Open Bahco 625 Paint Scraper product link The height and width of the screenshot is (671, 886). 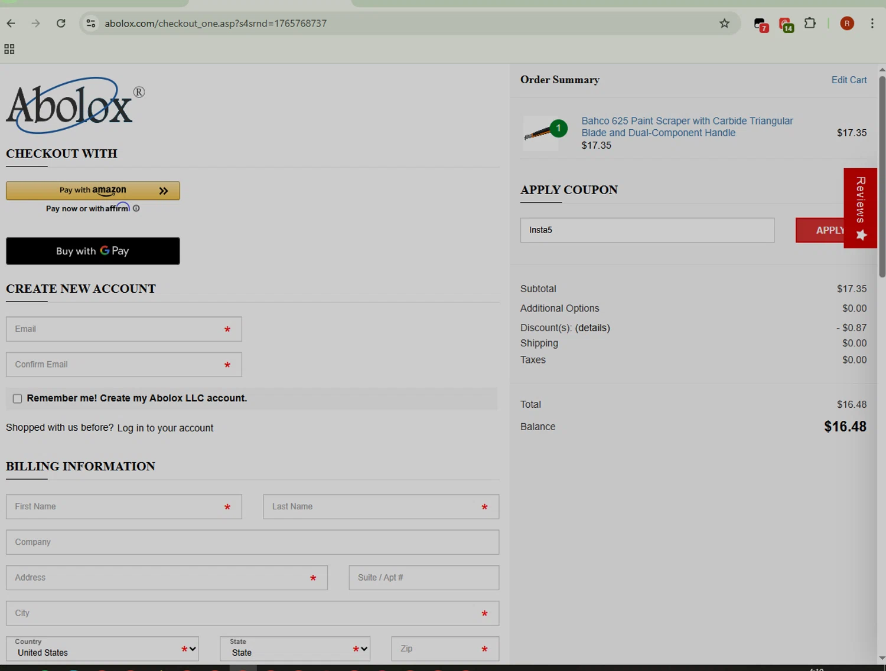click(x=687, y=127)
